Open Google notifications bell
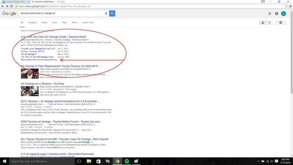The height and width of the screenshot is (165, 293). pyautogui.click(x=277, y=14)
